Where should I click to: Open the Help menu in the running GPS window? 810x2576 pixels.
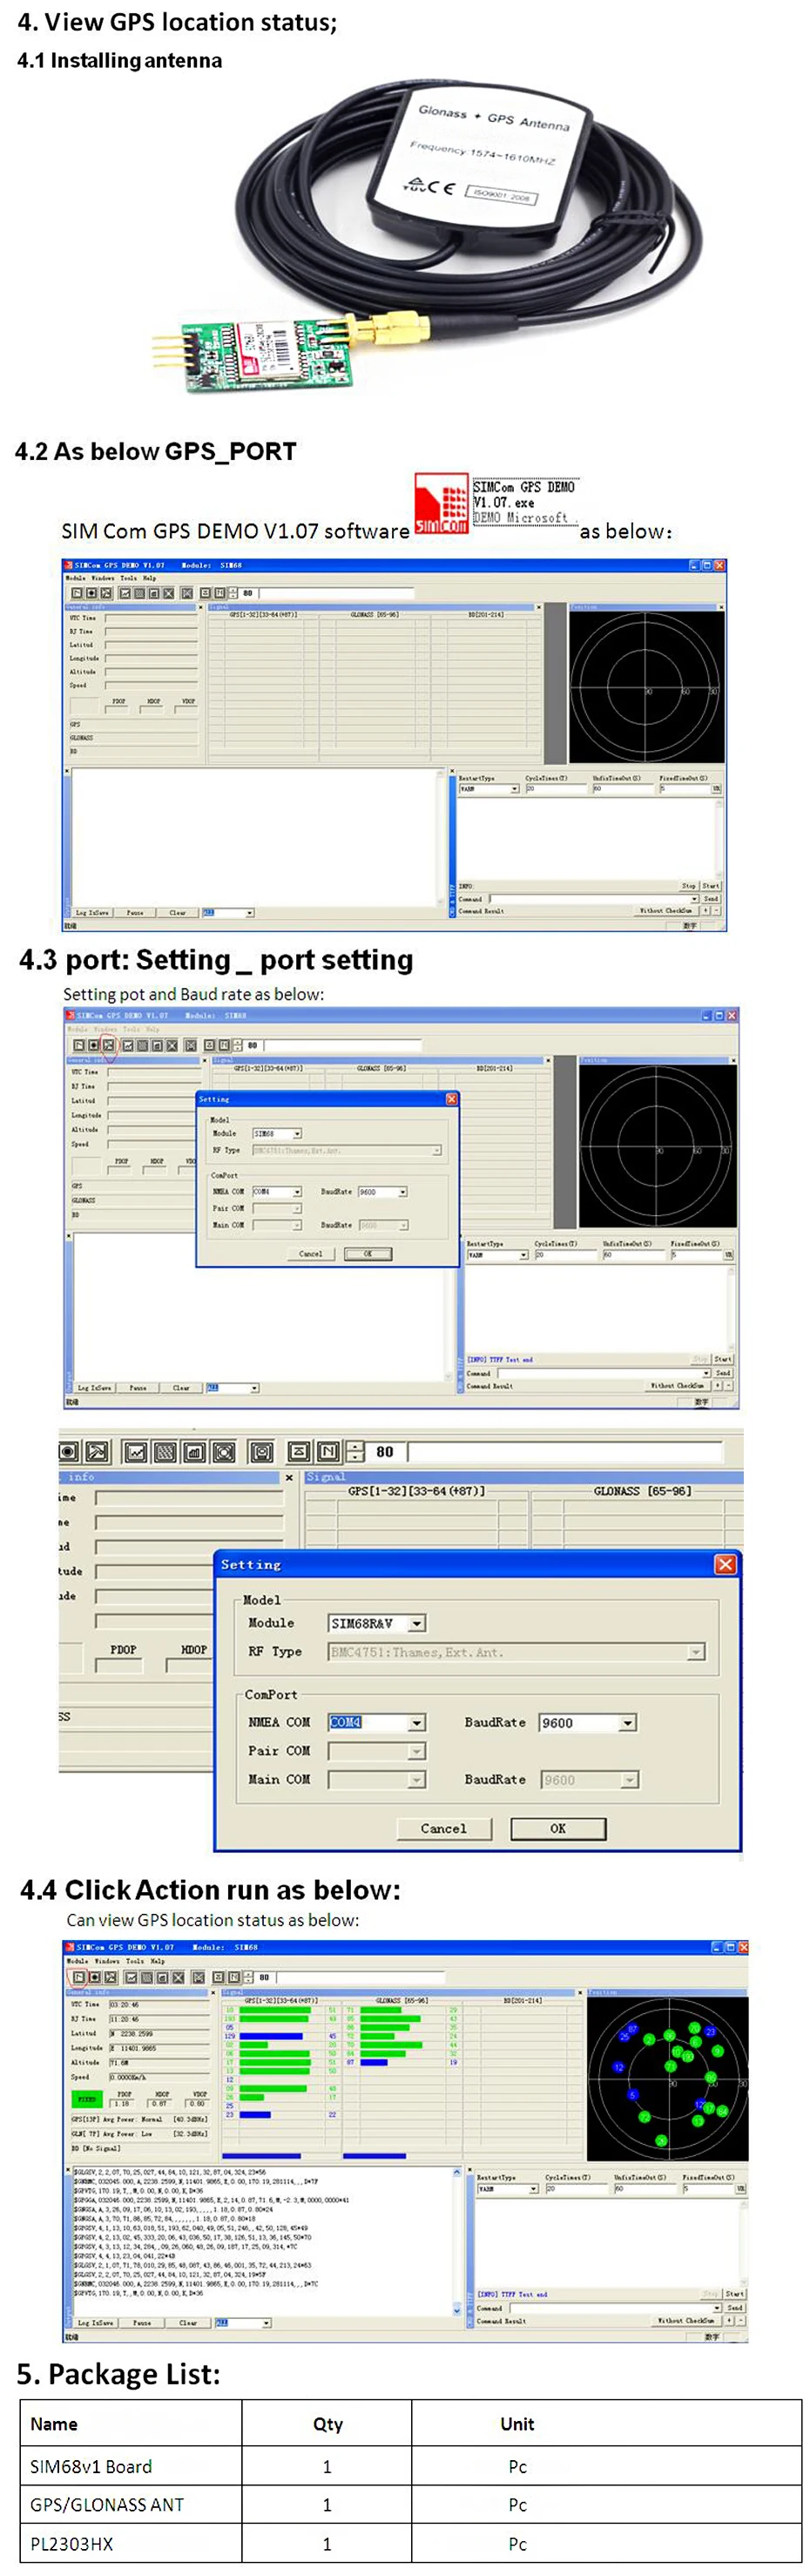pos(159,1962)
